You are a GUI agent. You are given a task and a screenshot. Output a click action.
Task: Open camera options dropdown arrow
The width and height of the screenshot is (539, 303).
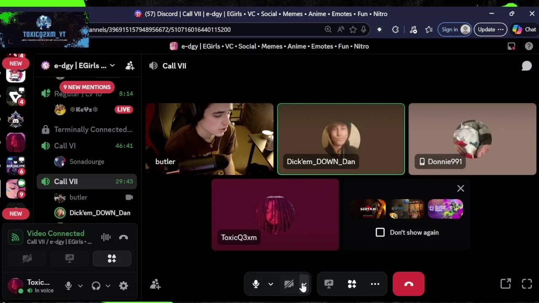point(304,284)
